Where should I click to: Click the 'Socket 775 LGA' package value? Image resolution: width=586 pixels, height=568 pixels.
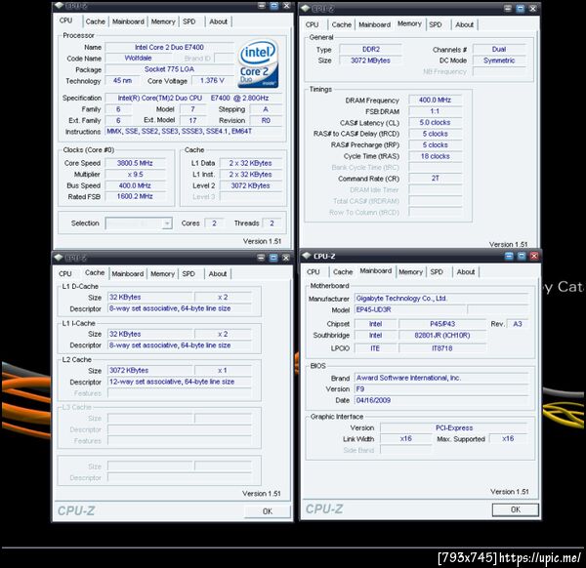click(x=169, y=69)
